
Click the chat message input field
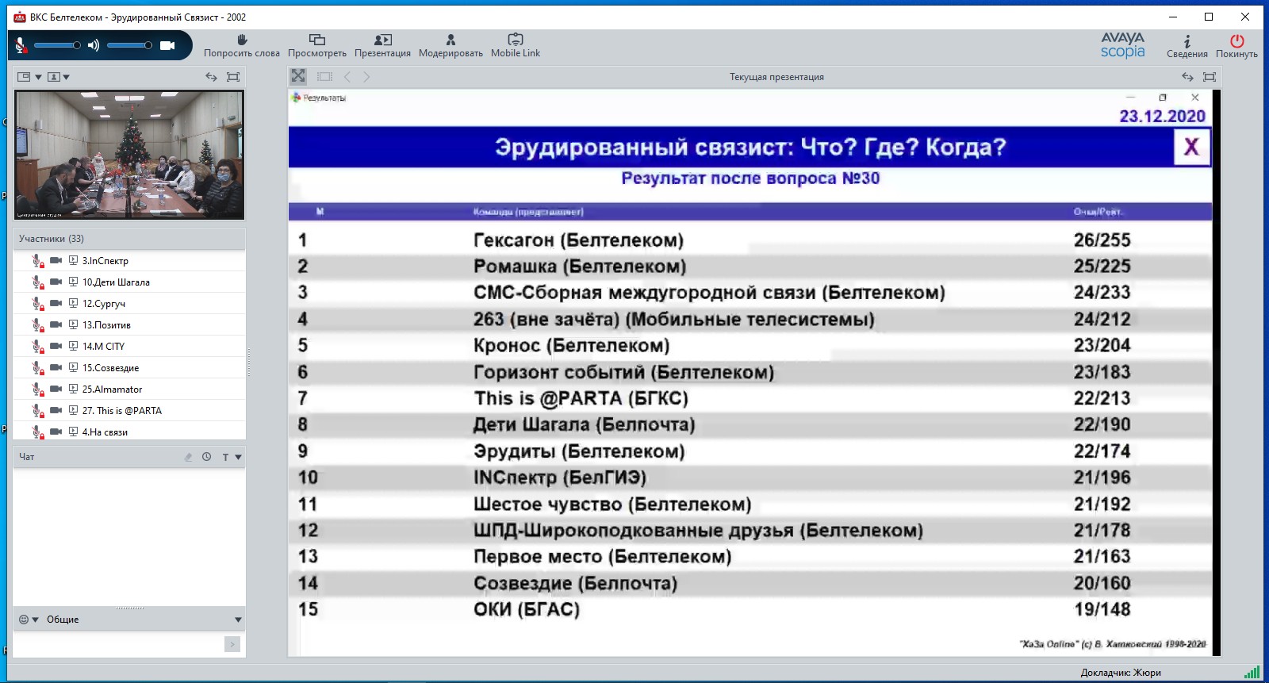[x=119, y=644]
